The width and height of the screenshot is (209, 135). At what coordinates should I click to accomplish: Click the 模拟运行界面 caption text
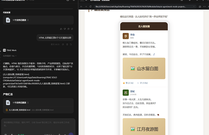tap(144, 17)
